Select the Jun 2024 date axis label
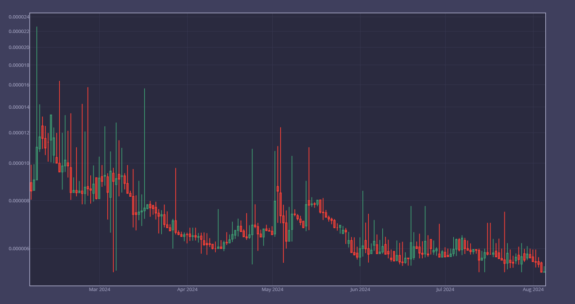 pyautogui.click(x=360, y=290)
